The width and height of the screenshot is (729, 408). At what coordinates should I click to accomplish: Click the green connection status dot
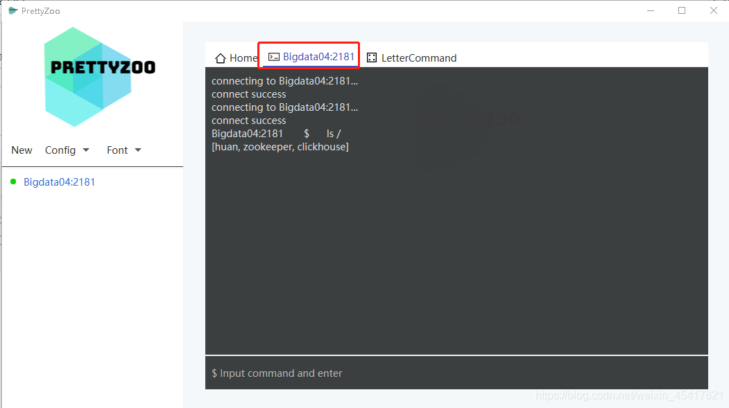[x=13, y=181]
